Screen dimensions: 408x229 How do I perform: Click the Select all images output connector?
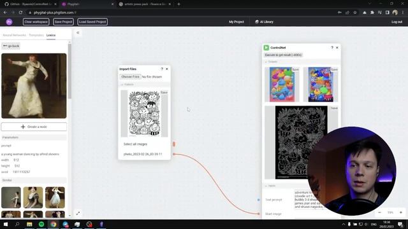pos(174,144)
